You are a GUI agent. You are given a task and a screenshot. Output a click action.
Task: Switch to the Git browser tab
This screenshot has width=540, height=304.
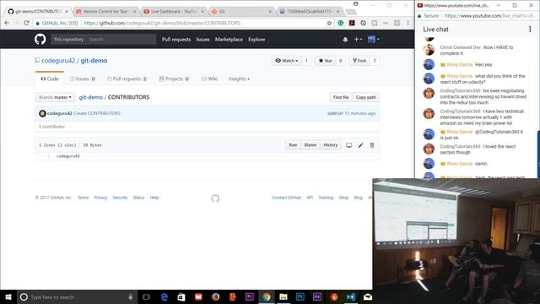point(241,11)
